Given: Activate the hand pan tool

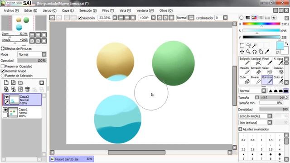Looking at the screenshot, I should (x=261, y=52).
